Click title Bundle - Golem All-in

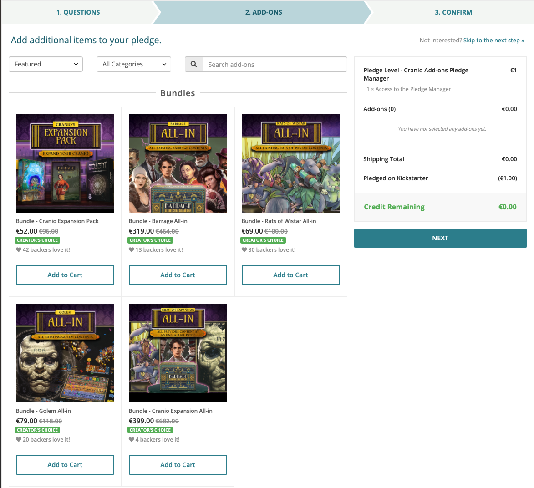tap(44, 411)
